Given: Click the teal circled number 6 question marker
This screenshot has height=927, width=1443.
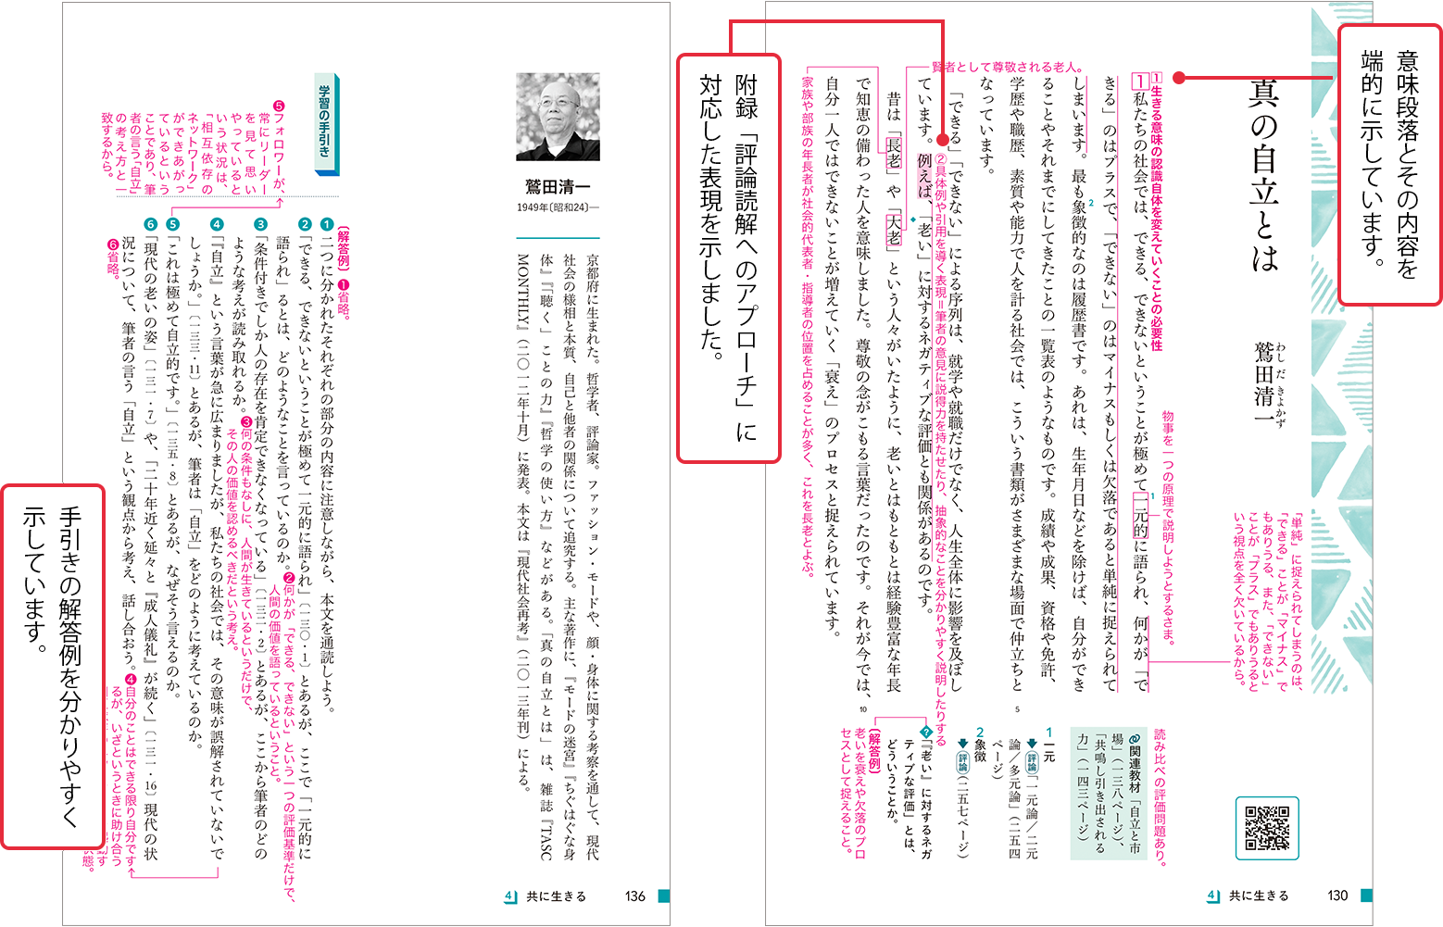Looking at the screenshot, I should point(151,224).
